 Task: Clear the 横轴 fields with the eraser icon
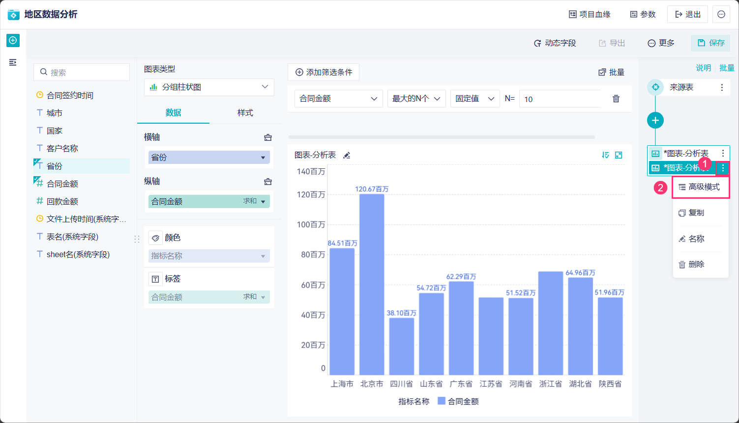click(x=267, y=137)
